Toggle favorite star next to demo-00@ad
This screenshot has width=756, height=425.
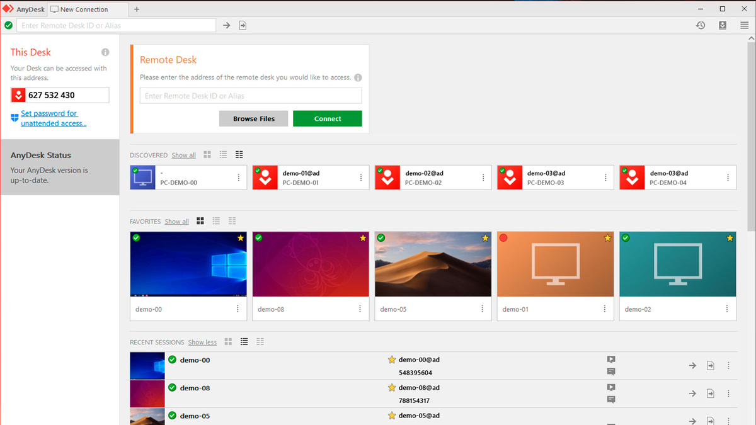(x=392, y=360)
